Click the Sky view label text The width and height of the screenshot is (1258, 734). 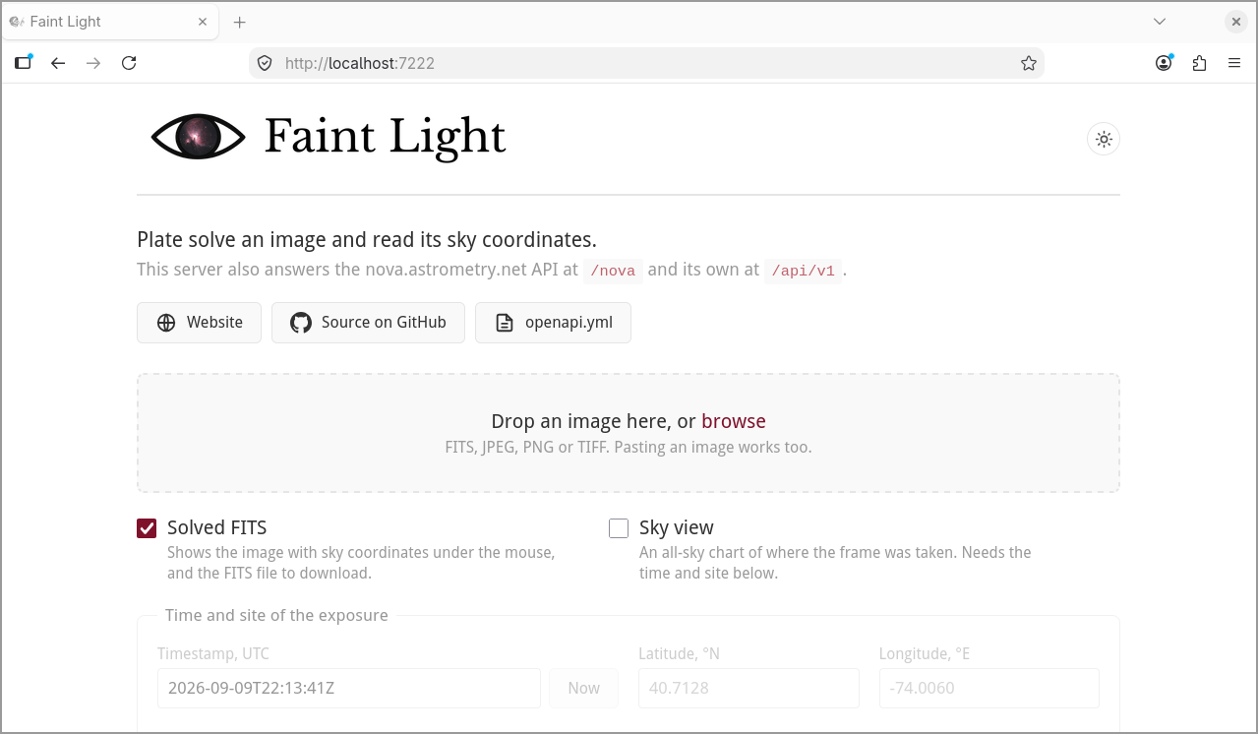coord(677,528)
